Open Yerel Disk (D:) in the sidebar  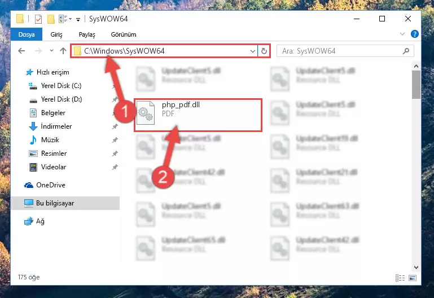62,99
